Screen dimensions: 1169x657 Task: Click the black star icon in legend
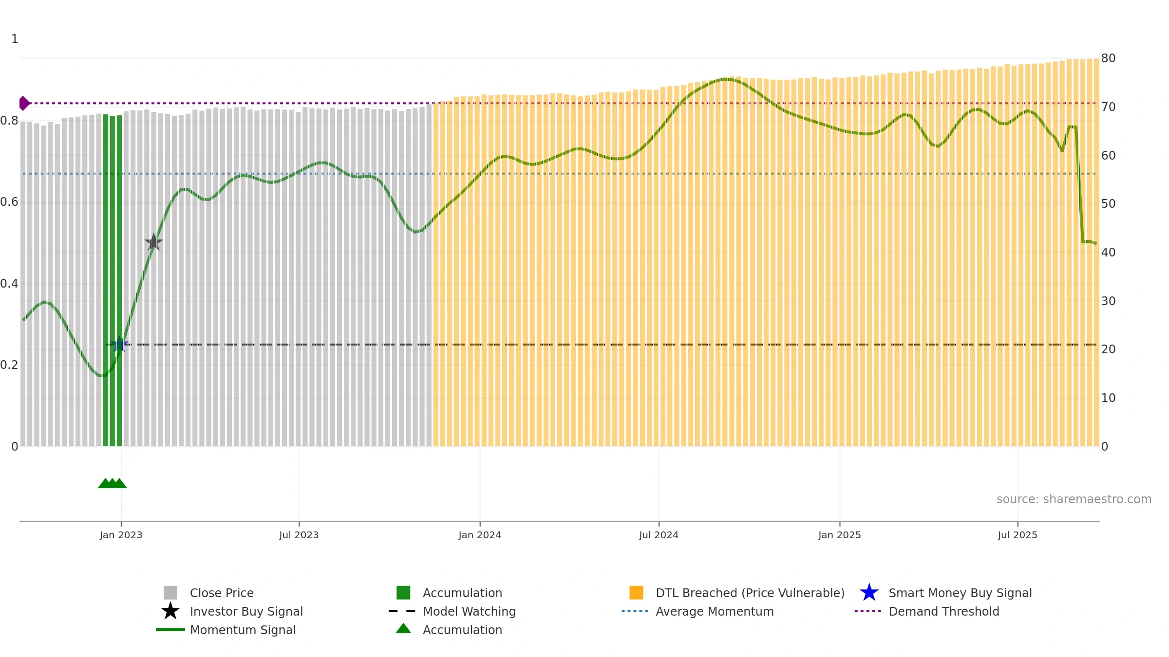[x=170, y=611]
